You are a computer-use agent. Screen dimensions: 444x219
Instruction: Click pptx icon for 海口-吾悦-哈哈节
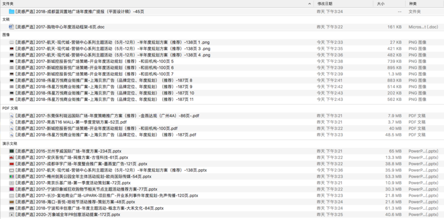tap(12, 202)
